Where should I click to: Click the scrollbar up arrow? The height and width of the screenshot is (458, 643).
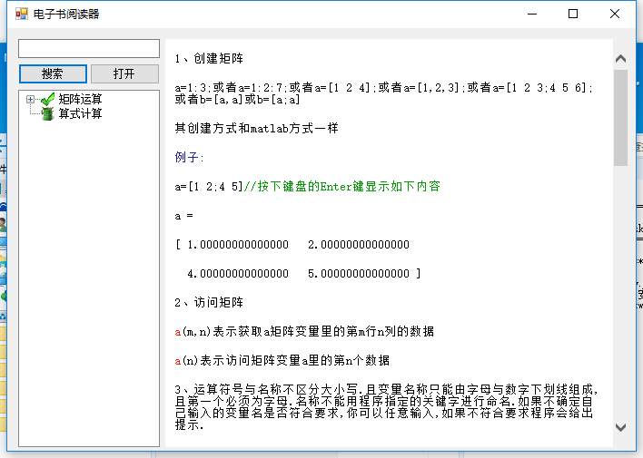pos(621,59)
